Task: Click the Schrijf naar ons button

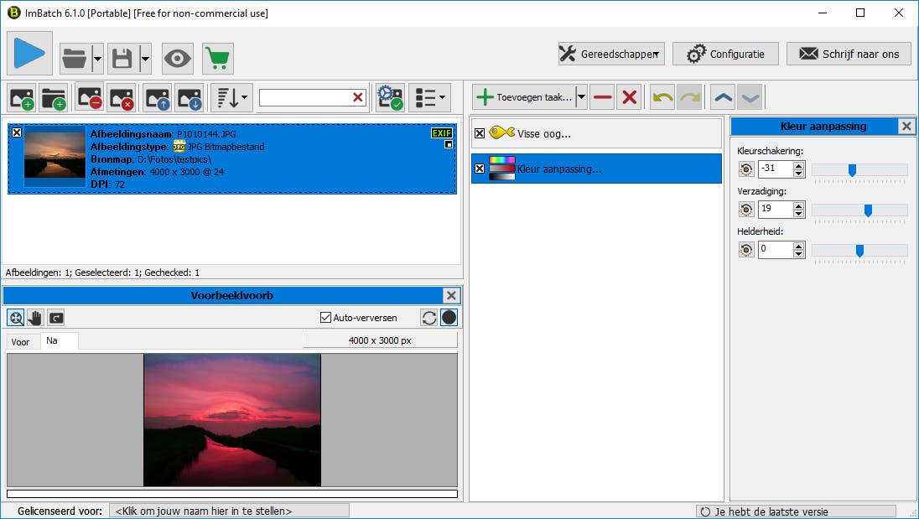Action: (x=849, y=54)
